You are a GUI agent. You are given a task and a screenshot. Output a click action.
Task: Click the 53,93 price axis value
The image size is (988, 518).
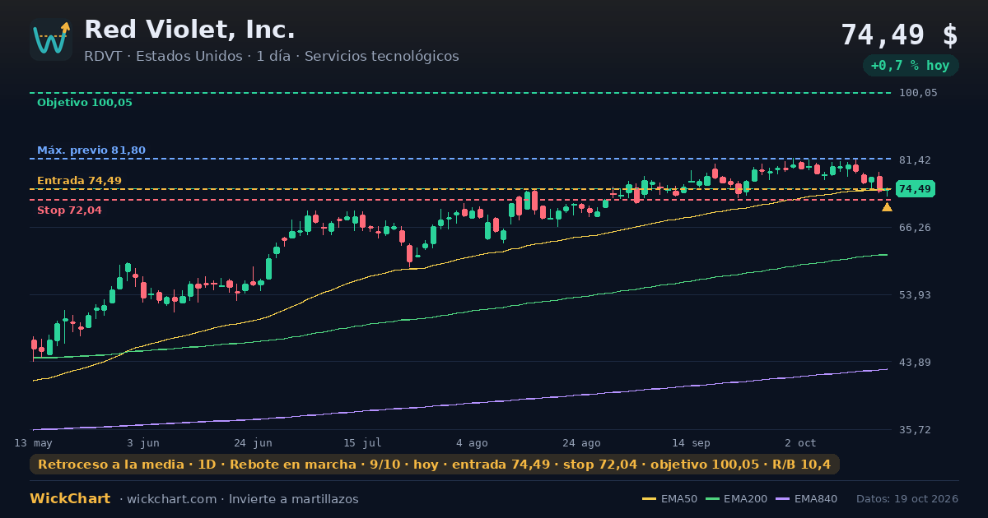click(x=915, y=294)
